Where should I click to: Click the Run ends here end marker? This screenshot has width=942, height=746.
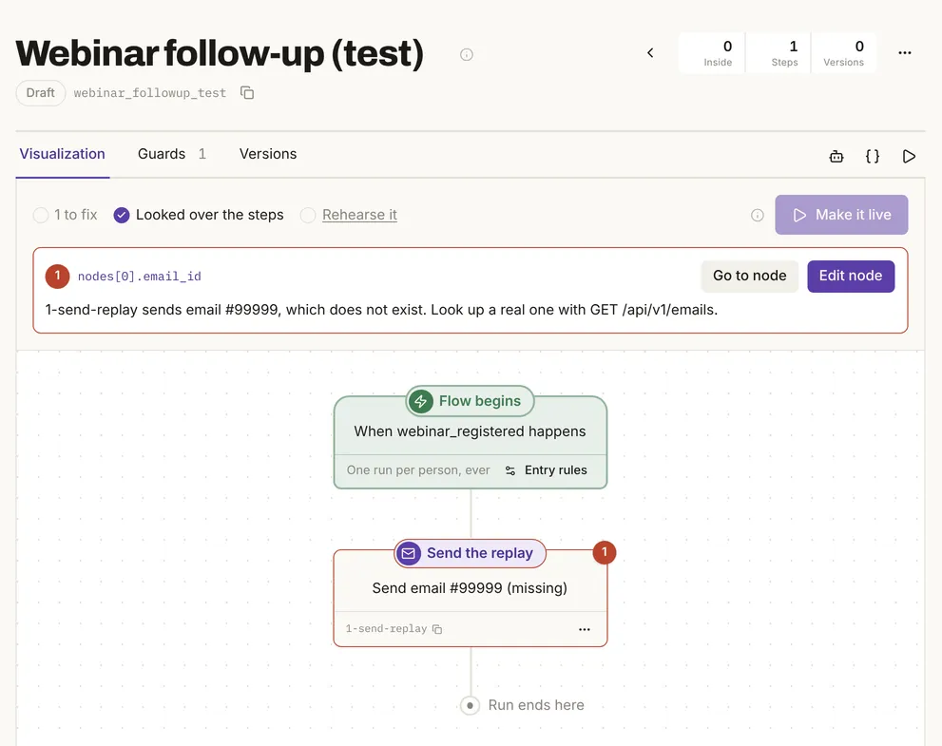click(470, 705)
